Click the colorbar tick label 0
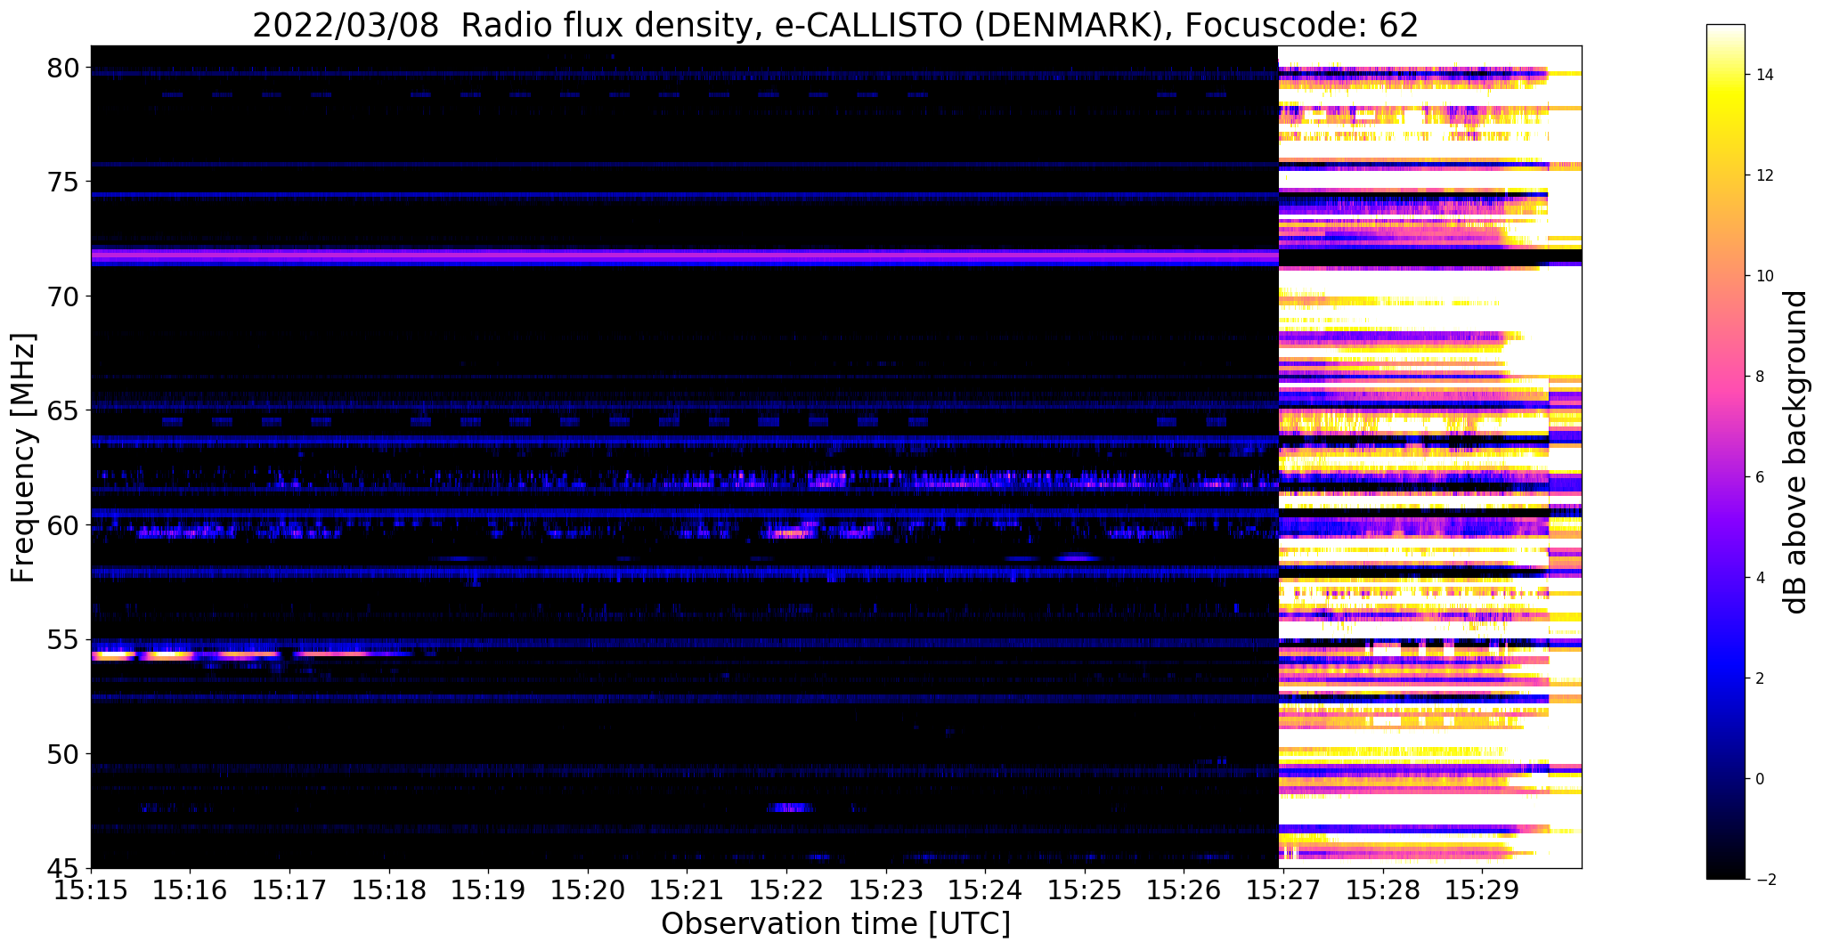 1759,779
